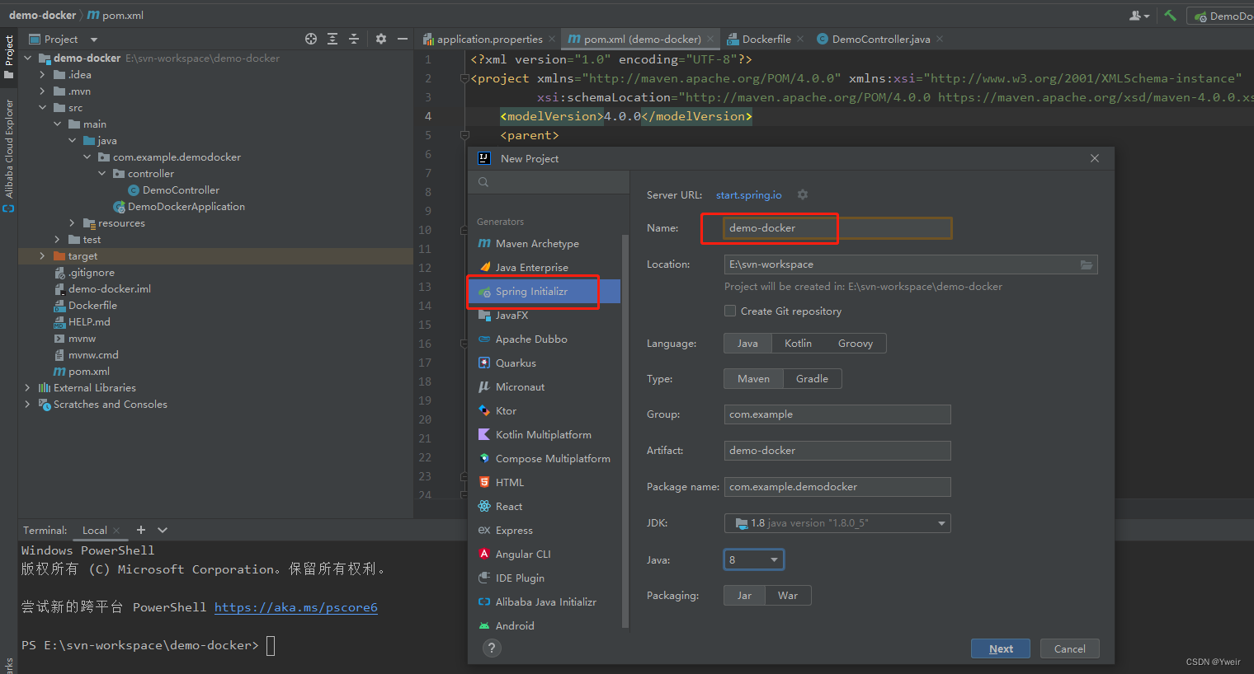The image size is (1254, 674).
Task: Open DemoDocker run configuration selector
Action: [x=1221, y=16]
